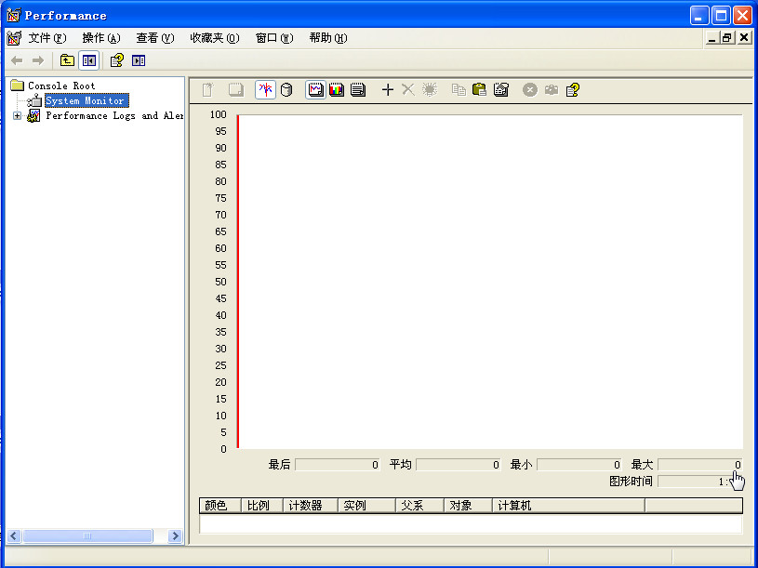Click the 对象 column header

pyautogui.click(x=468, y=505)
